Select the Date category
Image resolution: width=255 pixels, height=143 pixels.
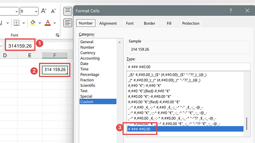click(x=98, y=63)
